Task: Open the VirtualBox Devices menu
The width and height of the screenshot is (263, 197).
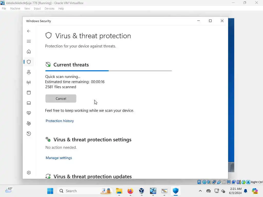Action: 49,8
